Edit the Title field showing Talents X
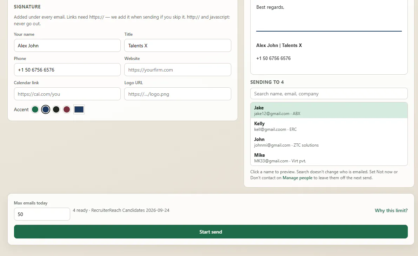 tap(178, 46)
